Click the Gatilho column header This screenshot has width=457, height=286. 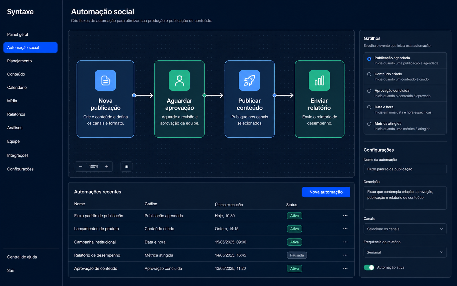[151, 204]
